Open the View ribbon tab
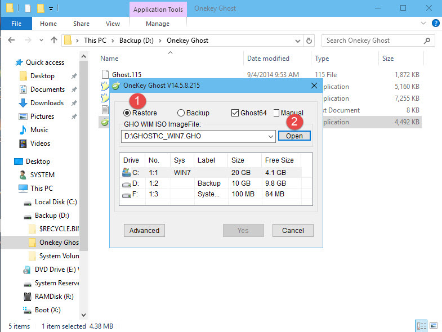 point(113,24)
